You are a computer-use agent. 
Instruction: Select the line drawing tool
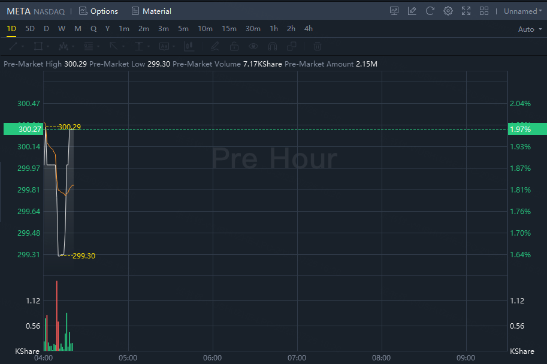[x=13, y=46]
